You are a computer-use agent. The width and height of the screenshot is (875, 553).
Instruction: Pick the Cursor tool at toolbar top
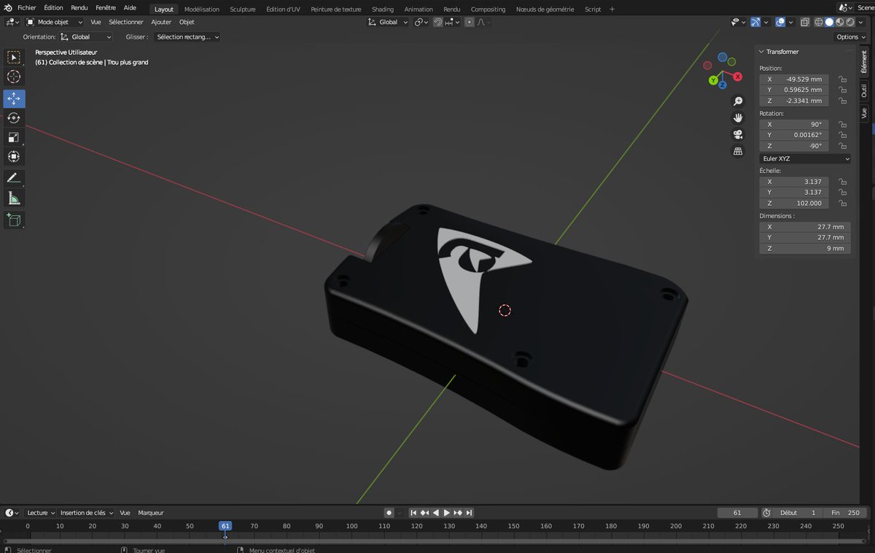pos(13,77)
